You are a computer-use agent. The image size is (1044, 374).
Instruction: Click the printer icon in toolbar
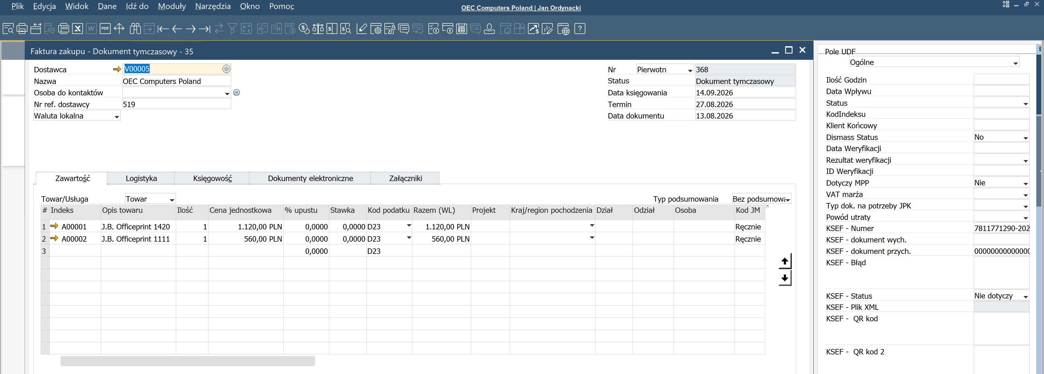22,29
